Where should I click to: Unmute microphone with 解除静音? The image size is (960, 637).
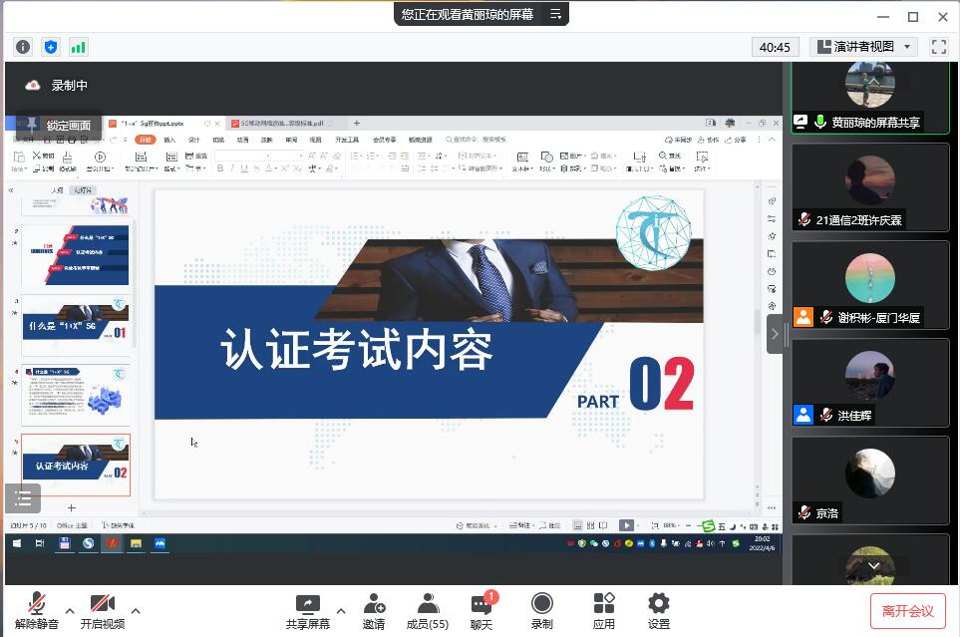tap(37, 610)
